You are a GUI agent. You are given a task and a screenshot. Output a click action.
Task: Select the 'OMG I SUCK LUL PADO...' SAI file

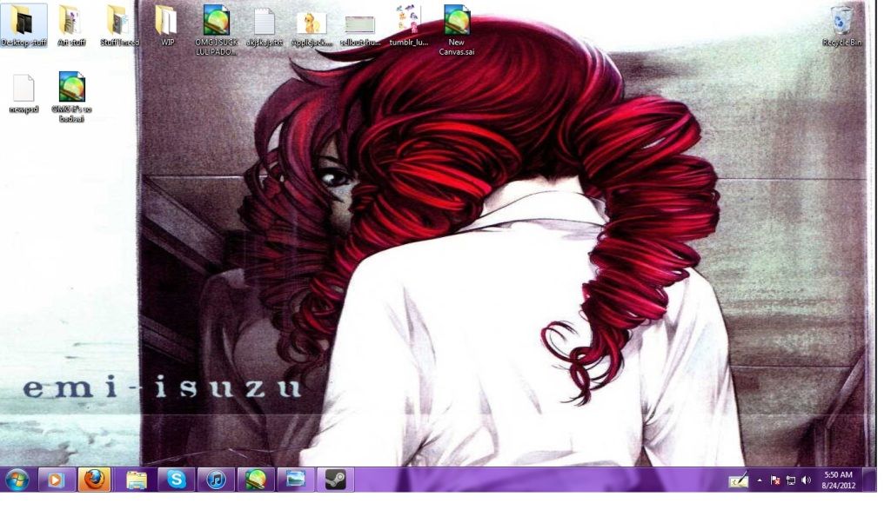tap(216, 30)
